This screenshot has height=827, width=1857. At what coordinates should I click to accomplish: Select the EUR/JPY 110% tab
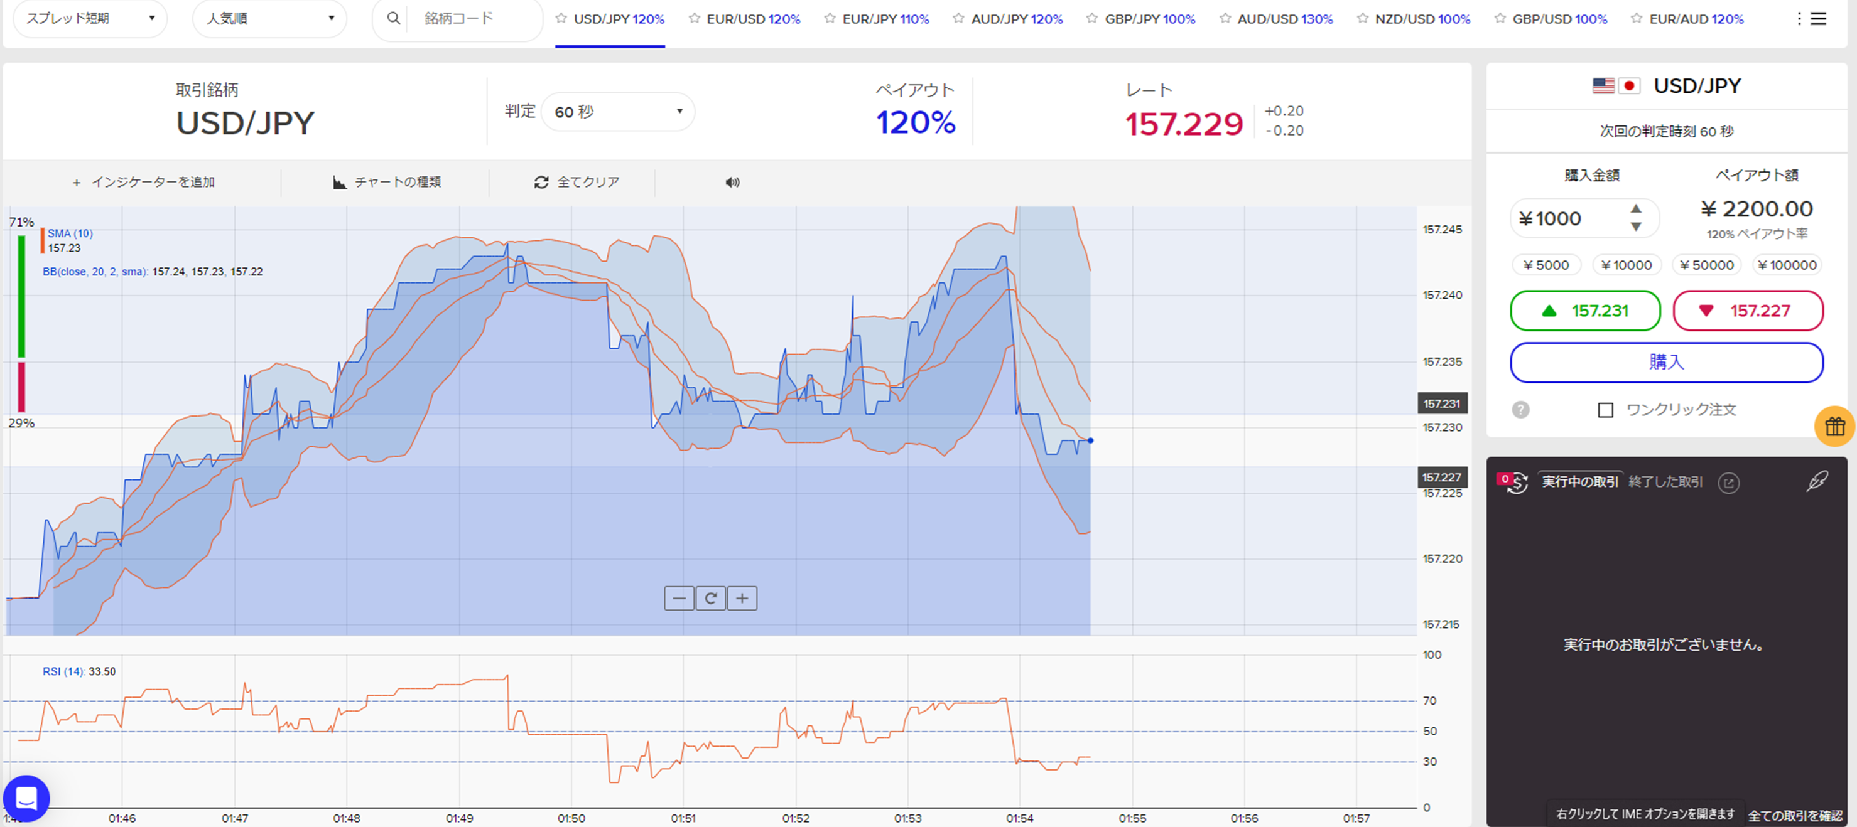(886, 19)
